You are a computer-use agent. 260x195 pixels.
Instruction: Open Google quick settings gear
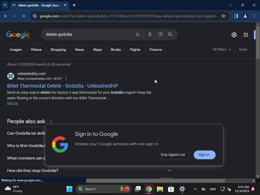coord(234,35)
